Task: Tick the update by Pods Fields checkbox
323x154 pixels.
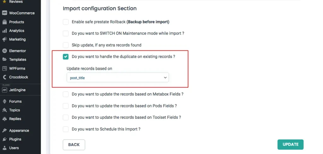Action: point(66,106)
